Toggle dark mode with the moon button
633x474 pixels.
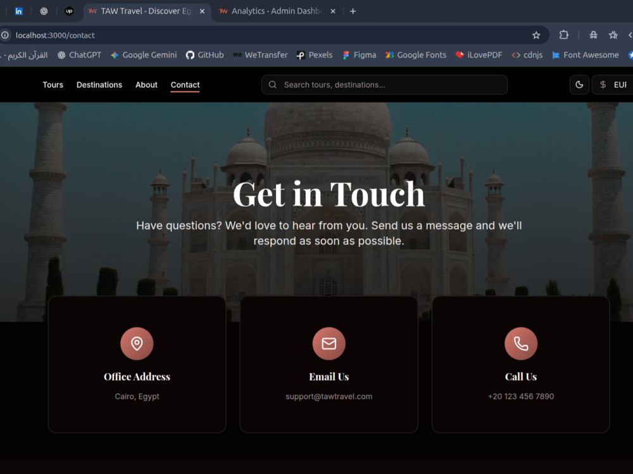579,85
